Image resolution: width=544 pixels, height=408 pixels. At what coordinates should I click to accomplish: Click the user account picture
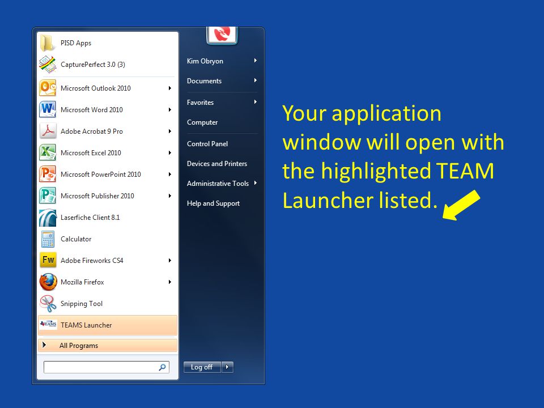pos(222,35)
